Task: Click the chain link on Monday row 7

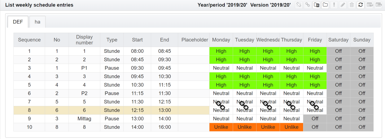Action: click(x=220, y=105)
